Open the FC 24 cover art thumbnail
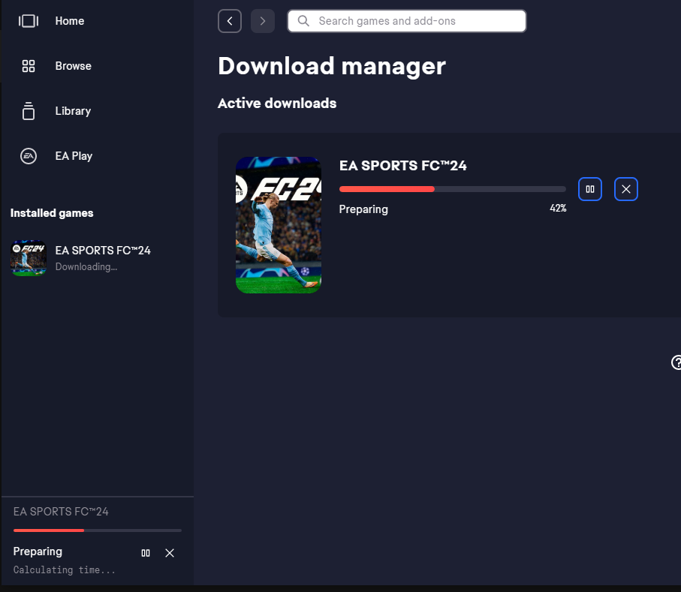Image resolution: width=681 pixels, height=592 pixels. click(x=279, y=225)
